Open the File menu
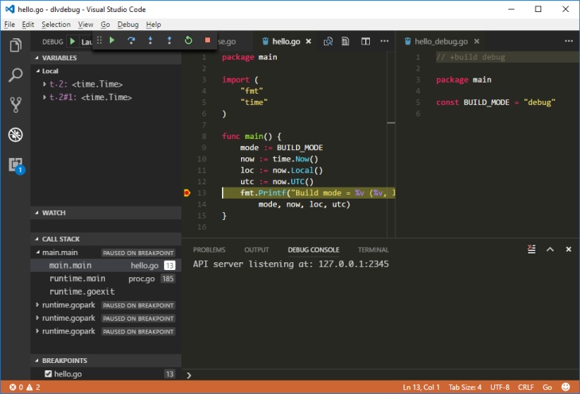This screenshot has height=394, width=580. (10, 25)
